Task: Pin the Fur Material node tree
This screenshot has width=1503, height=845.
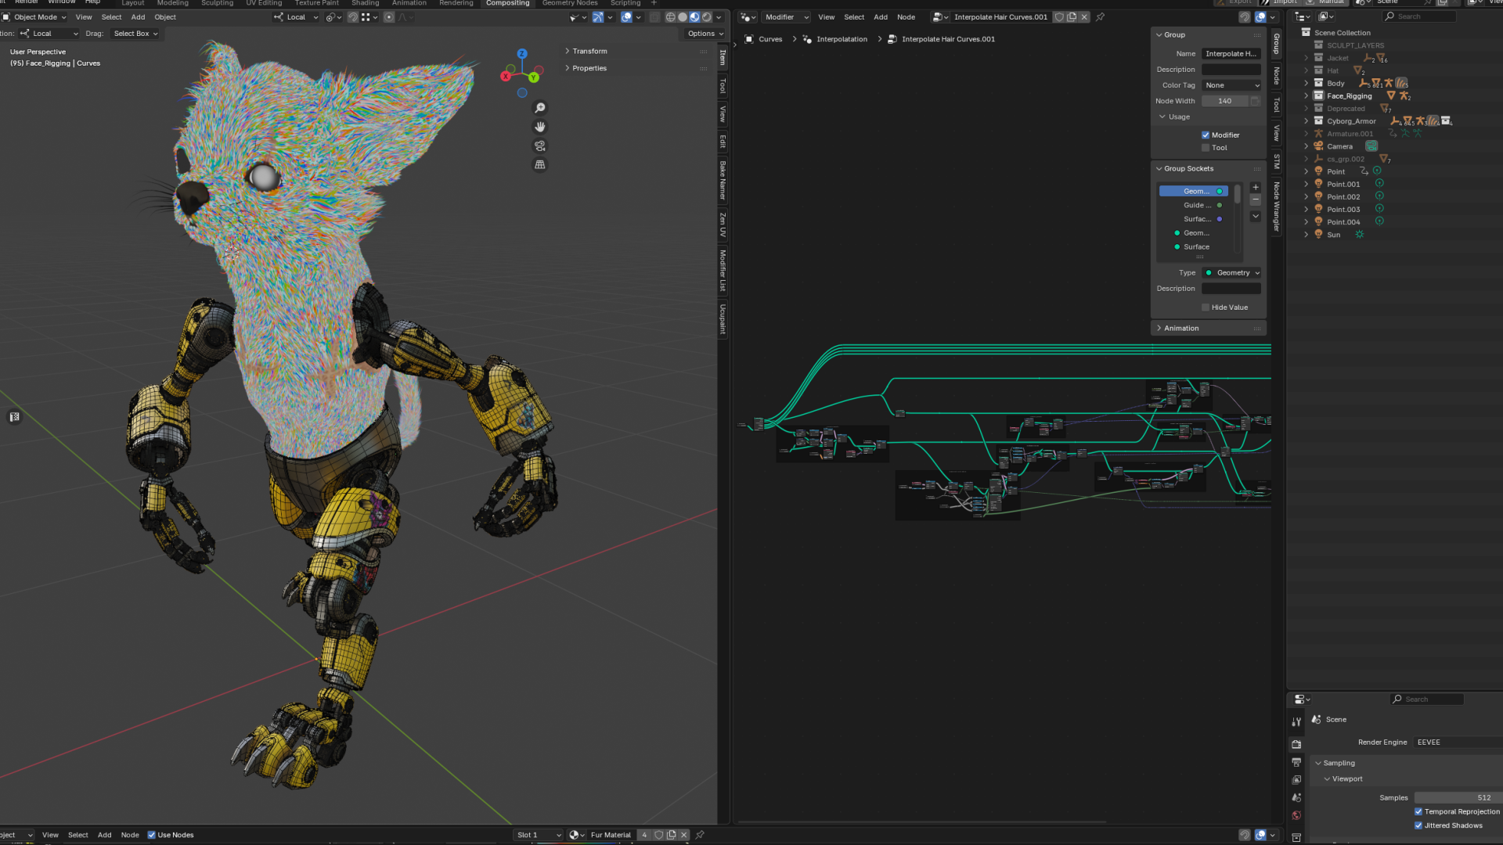Action: click(700, 835)
